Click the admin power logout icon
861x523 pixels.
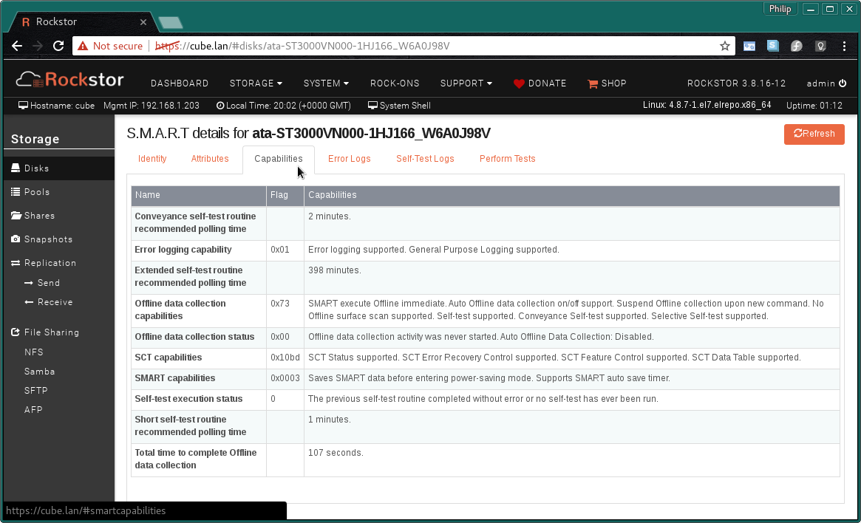coord(843,83)
